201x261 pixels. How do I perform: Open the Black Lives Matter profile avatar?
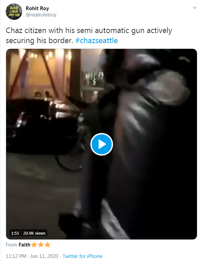pos(14,11)
